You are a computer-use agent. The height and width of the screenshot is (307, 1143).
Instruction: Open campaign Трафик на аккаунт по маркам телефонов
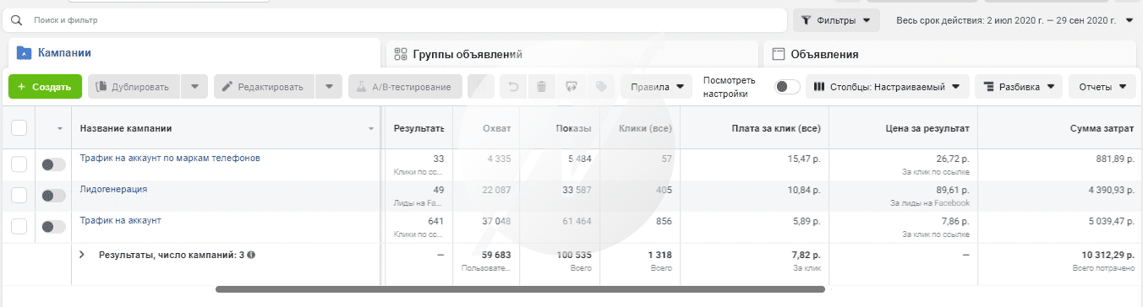[170, 158]
